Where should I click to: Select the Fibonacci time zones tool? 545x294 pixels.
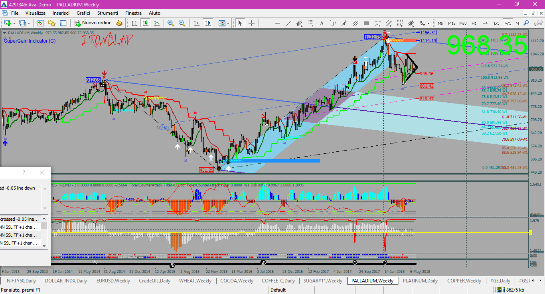400,23
